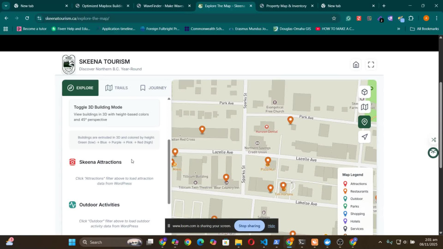Viewport: 443px width, 249px height.
Task: Open the Chrome profile avatar
Action: 426,18
